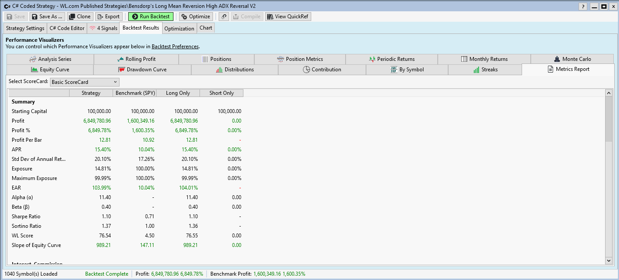
Task: Open the Equity Curve visualizer tab
Action: (50, 70)
